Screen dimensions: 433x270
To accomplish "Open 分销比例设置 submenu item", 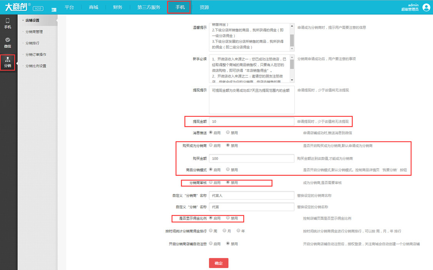I will tap(36, 66).
